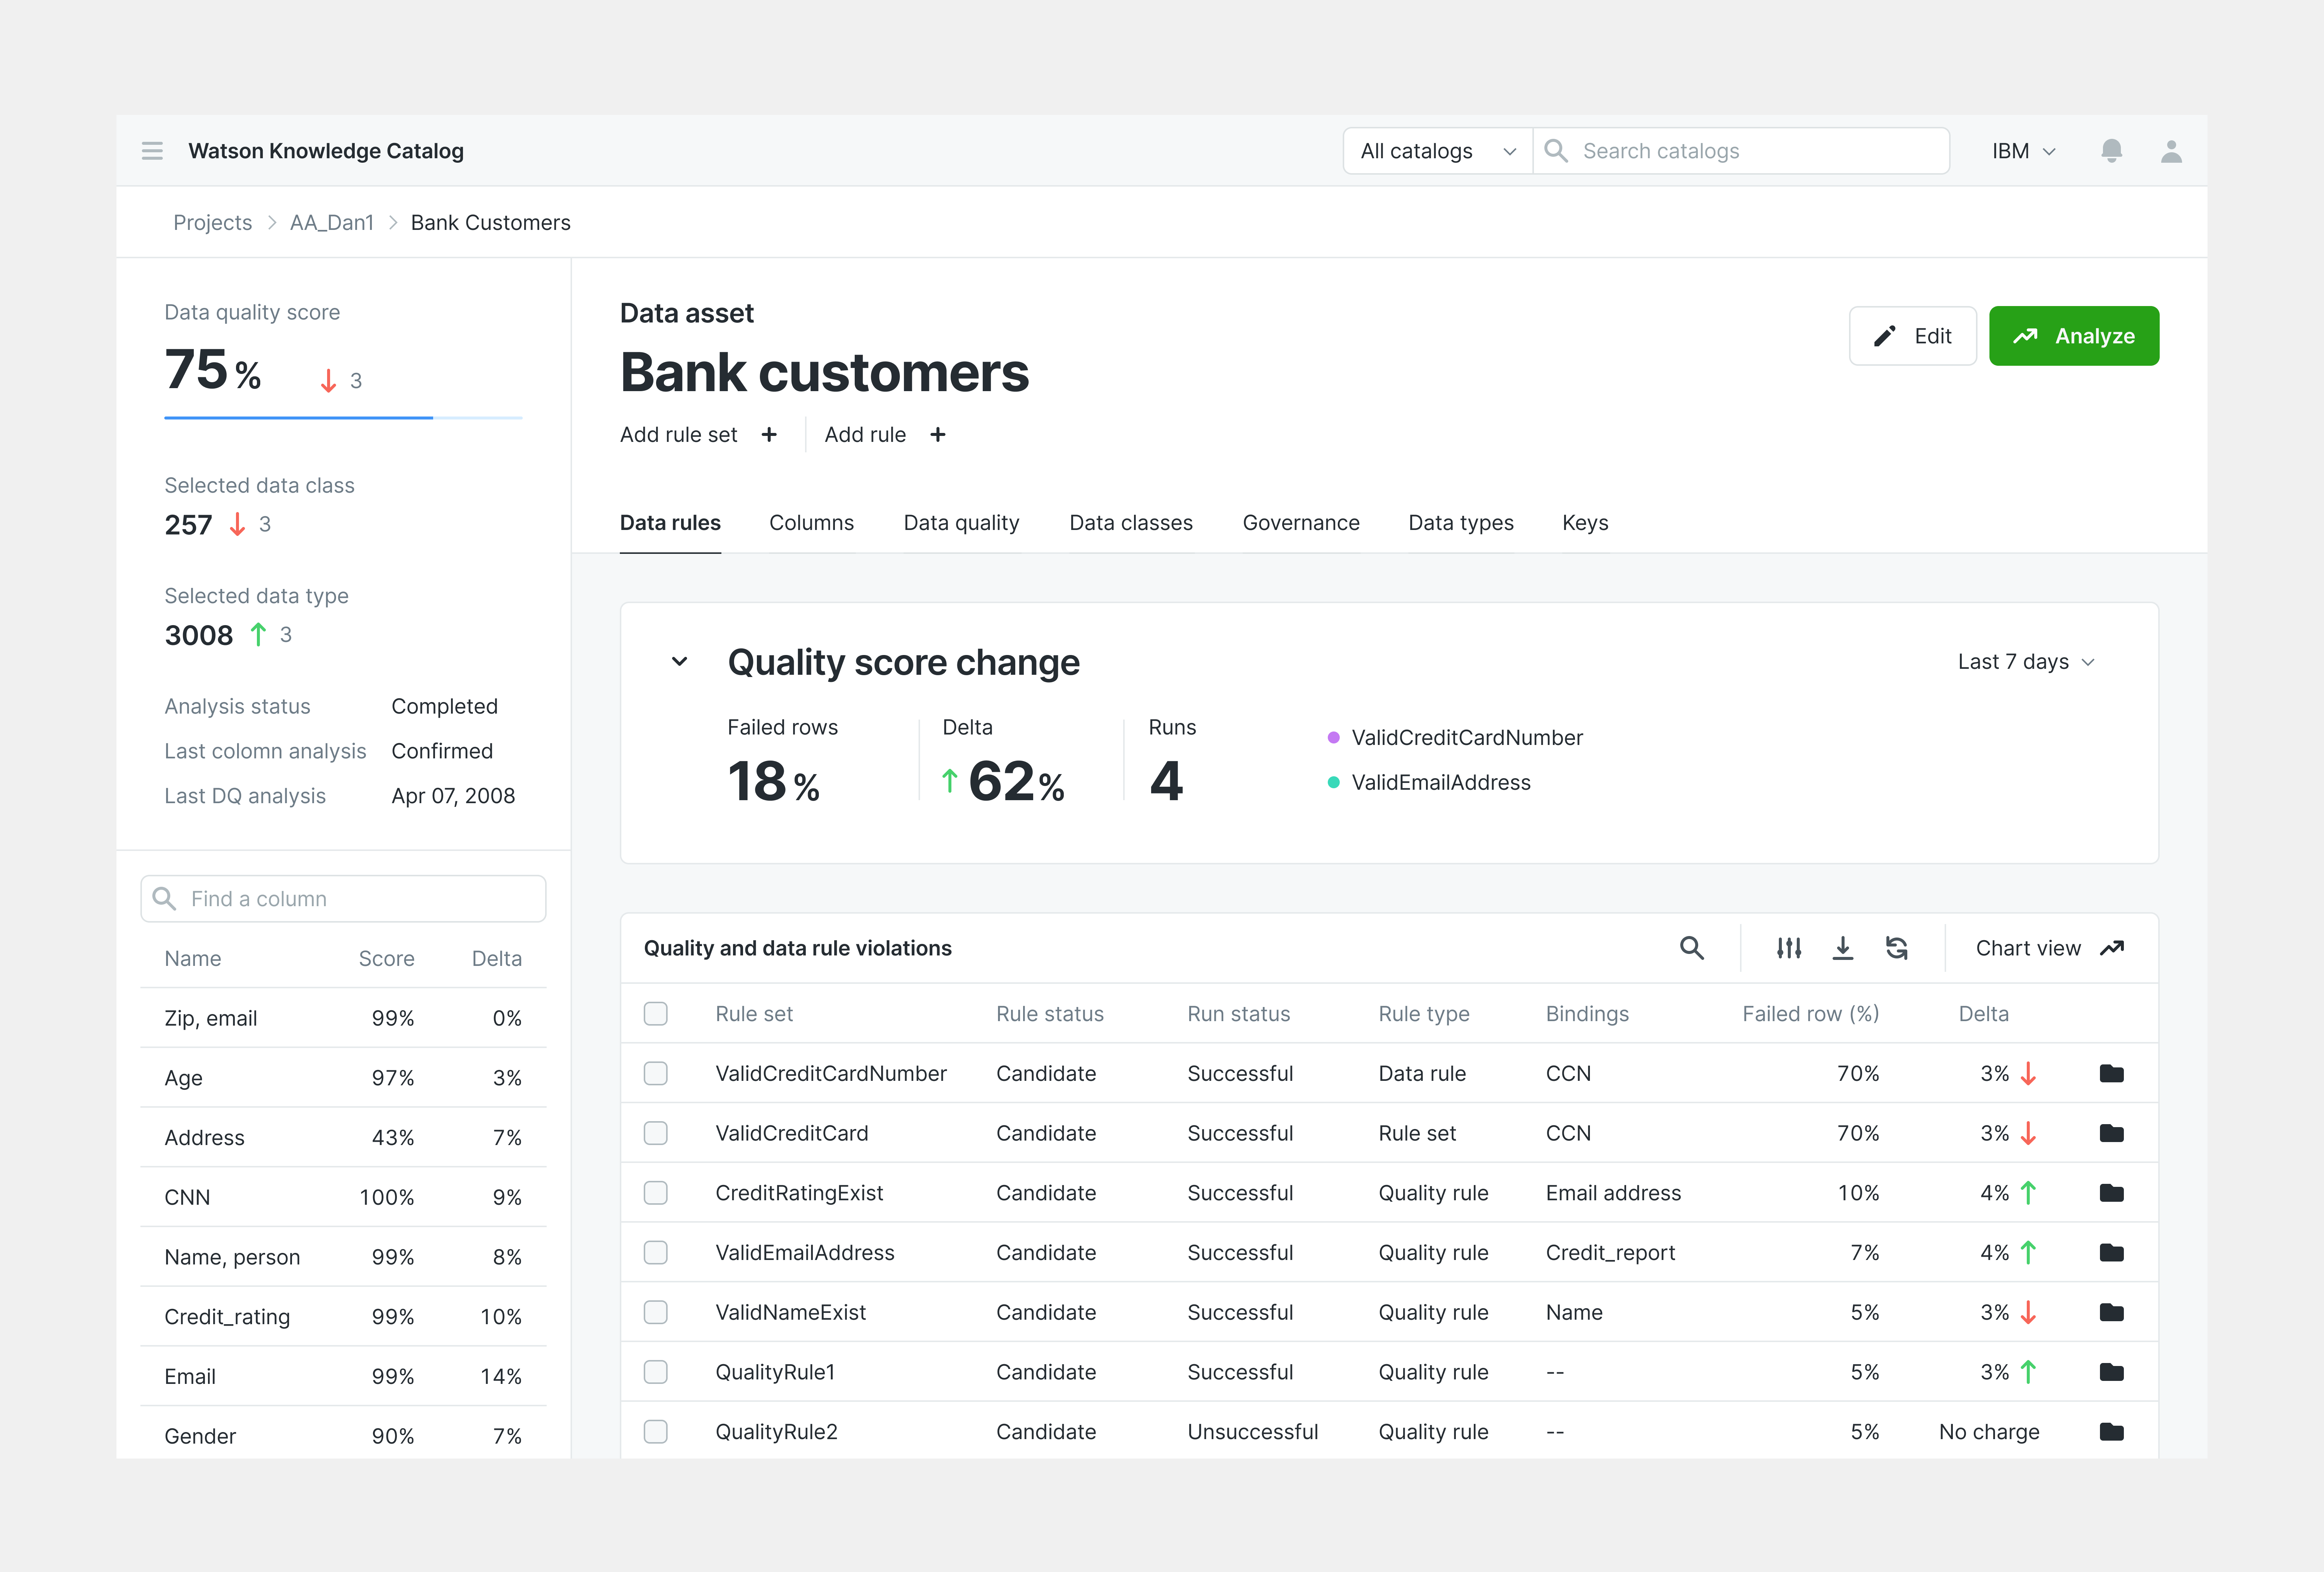The height and width of the screenshot is (1572, 2324).
Task: Go to AA_Dan1 breadcrumb link
Action: tap(332, 223)
